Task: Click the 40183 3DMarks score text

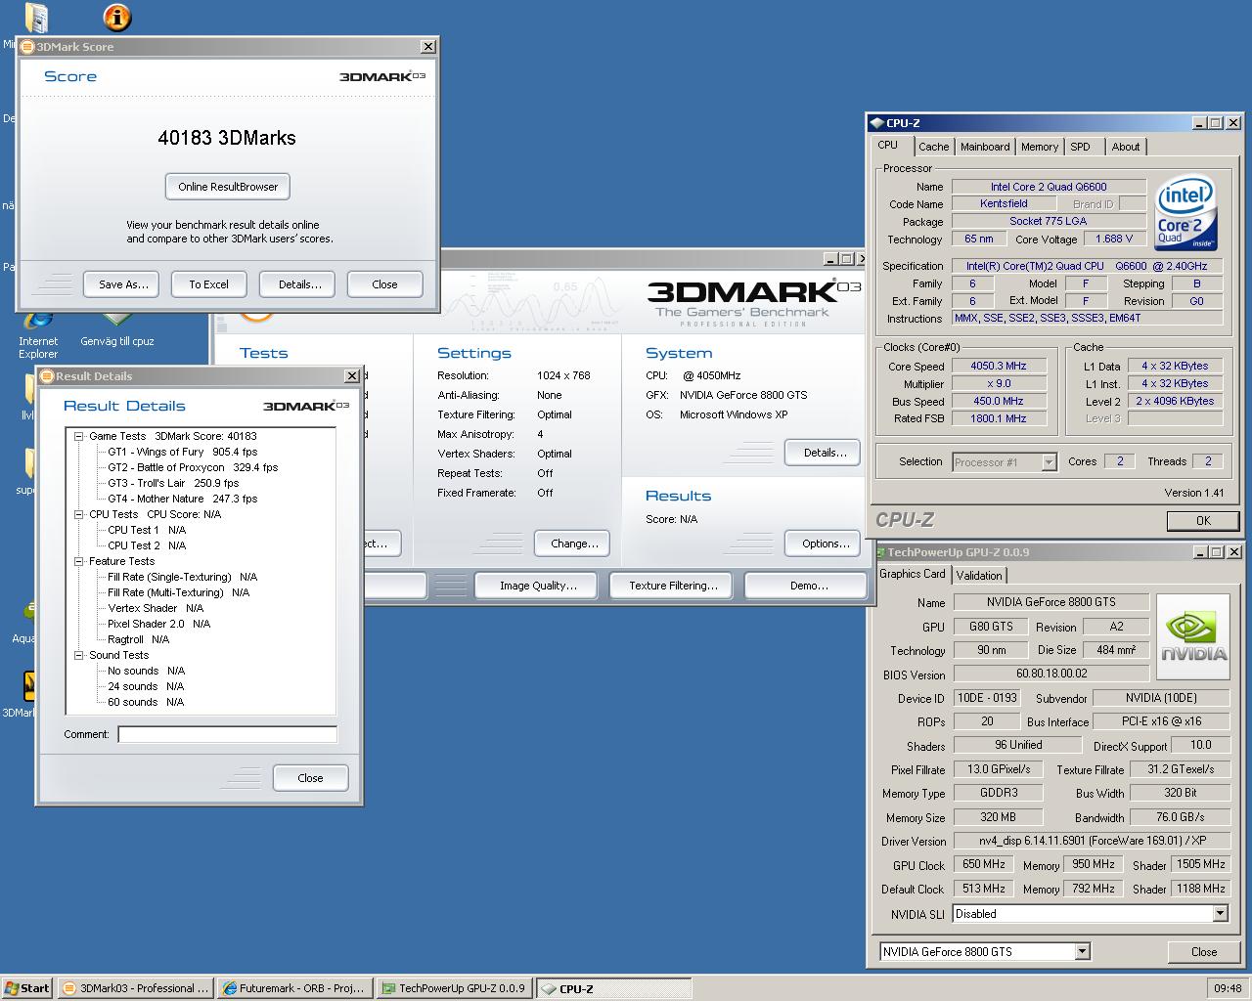Action: [227, 138]
